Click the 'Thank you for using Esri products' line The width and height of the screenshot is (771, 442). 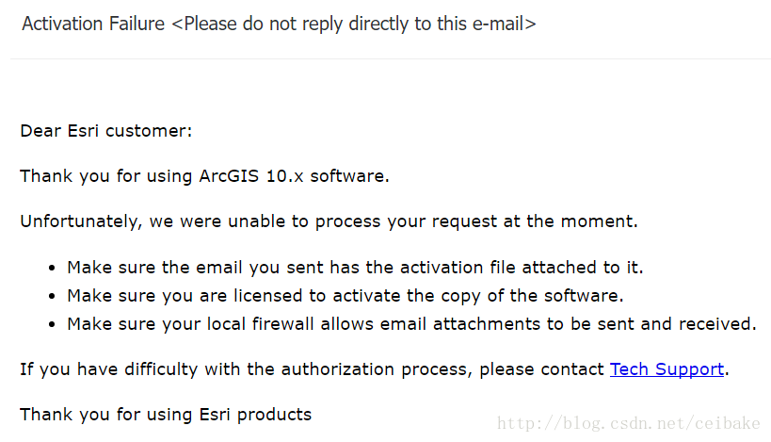[166, 415]
